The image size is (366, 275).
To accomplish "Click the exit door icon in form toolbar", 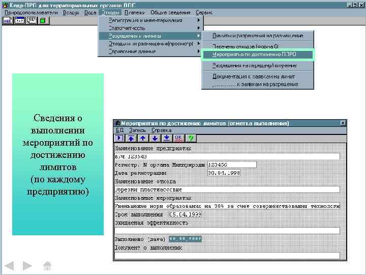I will tap(119, 138).
